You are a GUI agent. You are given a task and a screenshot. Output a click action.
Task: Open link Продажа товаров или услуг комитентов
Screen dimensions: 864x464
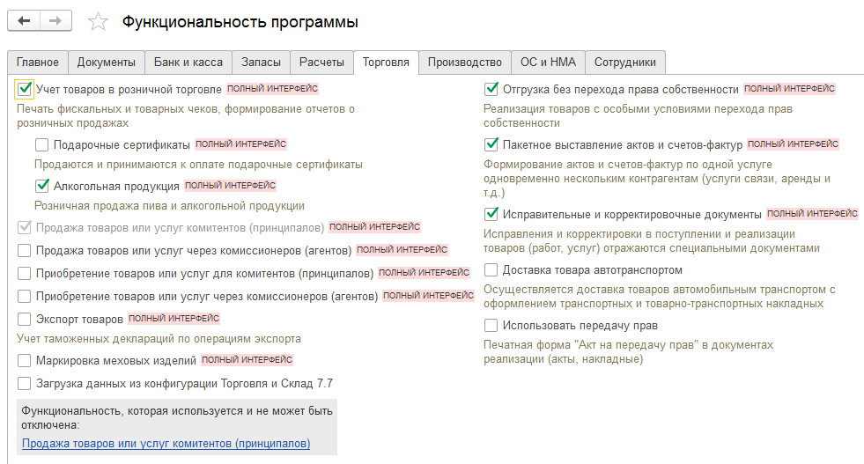(x=166, y=444)
